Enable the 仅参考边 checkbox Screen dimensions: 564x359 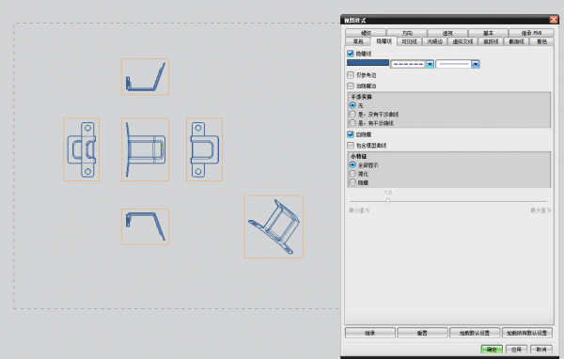pyautogui.click(x=351, y=75)
